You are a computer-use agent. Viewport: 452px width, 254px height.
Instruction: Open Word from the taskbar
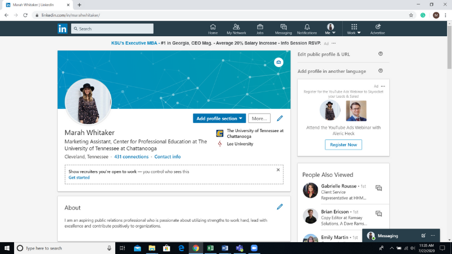tap(225, 248)
